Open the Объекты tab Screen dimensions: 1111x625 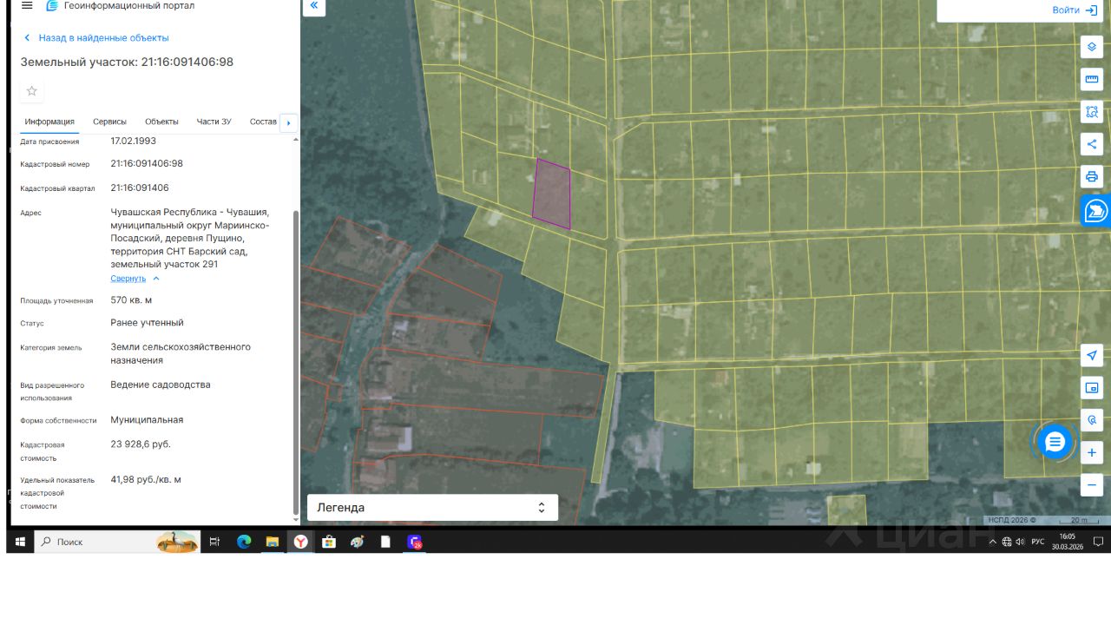click(161, 122)
